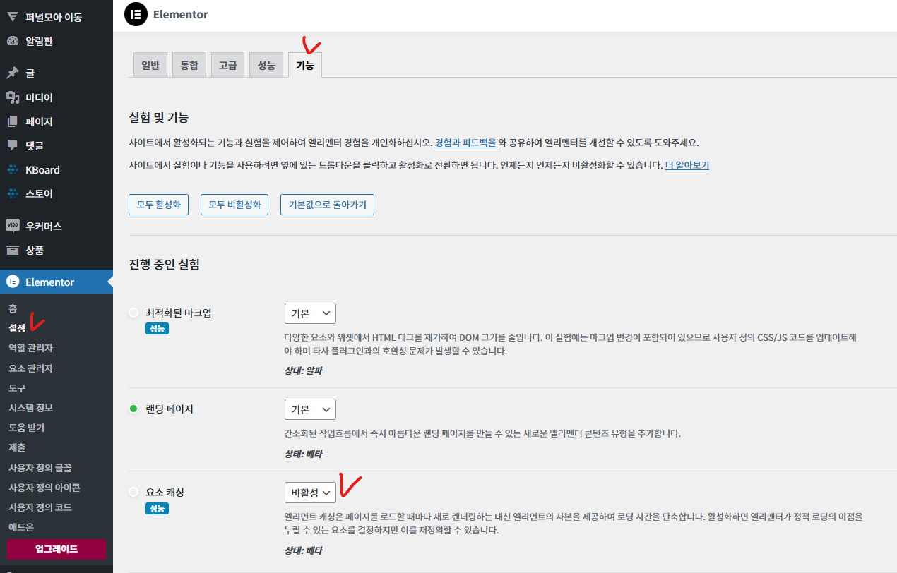Image resolution: width=897 pixels, height=573 pixels.
Task: Open the 알림판 menu item
Action: 57,41
